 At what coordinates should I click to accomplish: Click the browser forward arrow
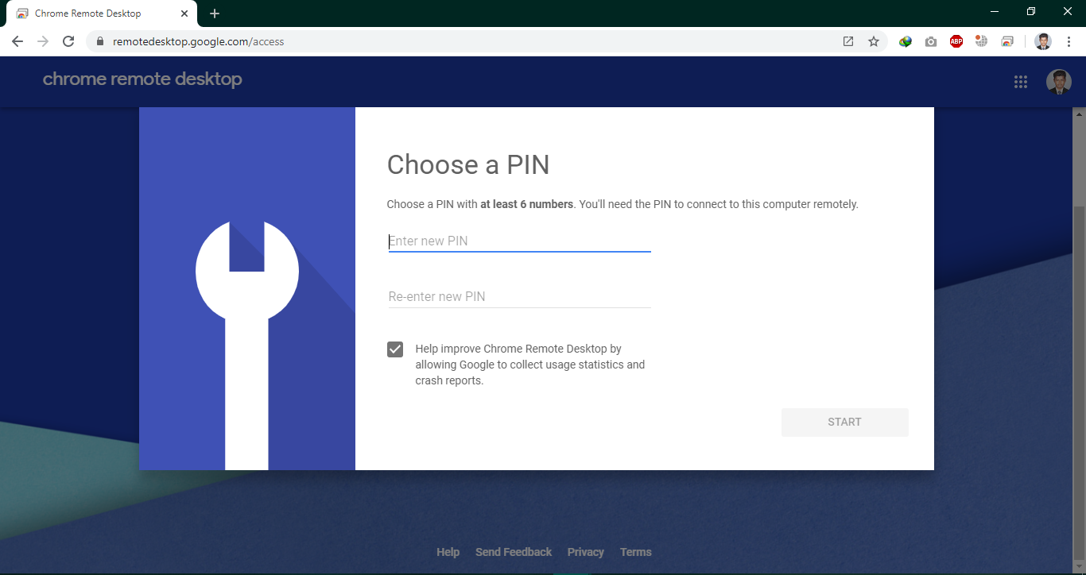[43, 41]
